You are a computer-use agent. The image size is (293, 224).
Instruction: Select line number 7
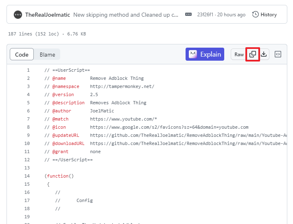click(x=28, y=119)
